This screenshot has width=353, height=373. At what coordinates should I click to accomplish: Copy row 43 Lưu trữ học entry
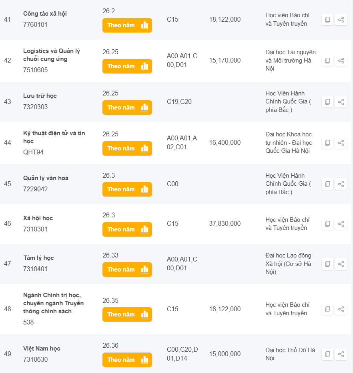pos(327,102)
